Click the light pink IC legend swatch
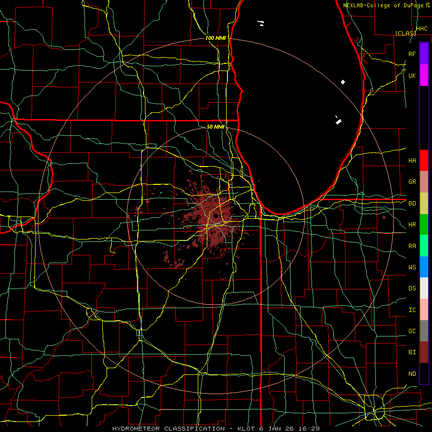The image size is (432, 432). (424, 310)
